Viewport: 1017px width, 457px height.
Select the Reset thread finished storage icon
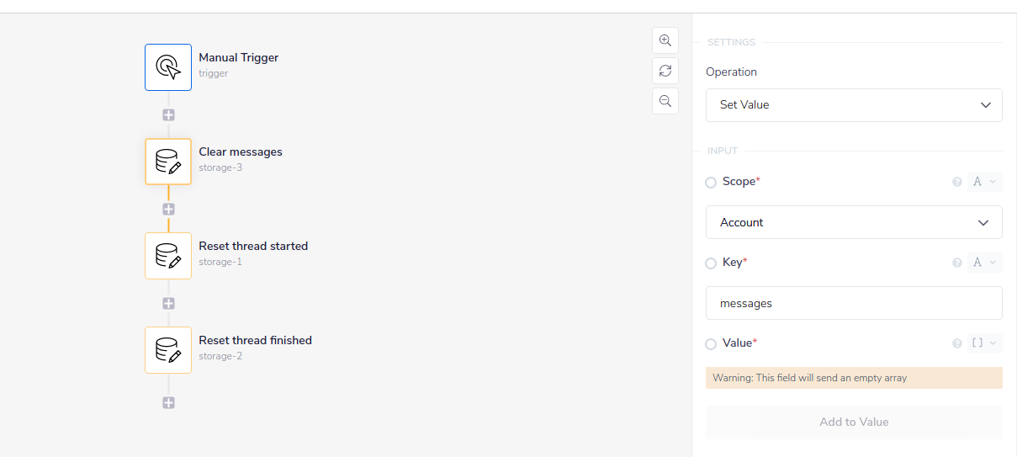168,350
